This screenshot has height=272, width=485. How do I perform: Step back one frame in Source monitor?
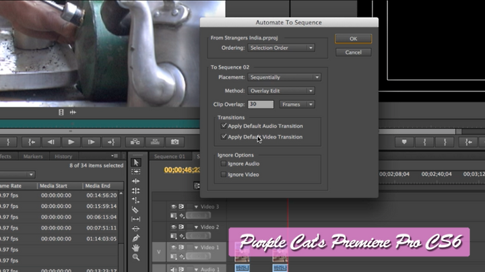coord(51,142)
